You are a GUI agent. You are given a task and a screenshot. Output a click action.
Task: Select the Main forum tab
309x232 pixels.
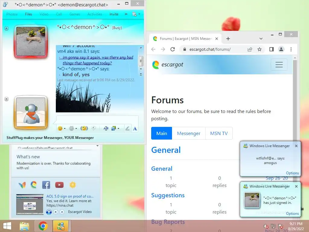[162, 133]
